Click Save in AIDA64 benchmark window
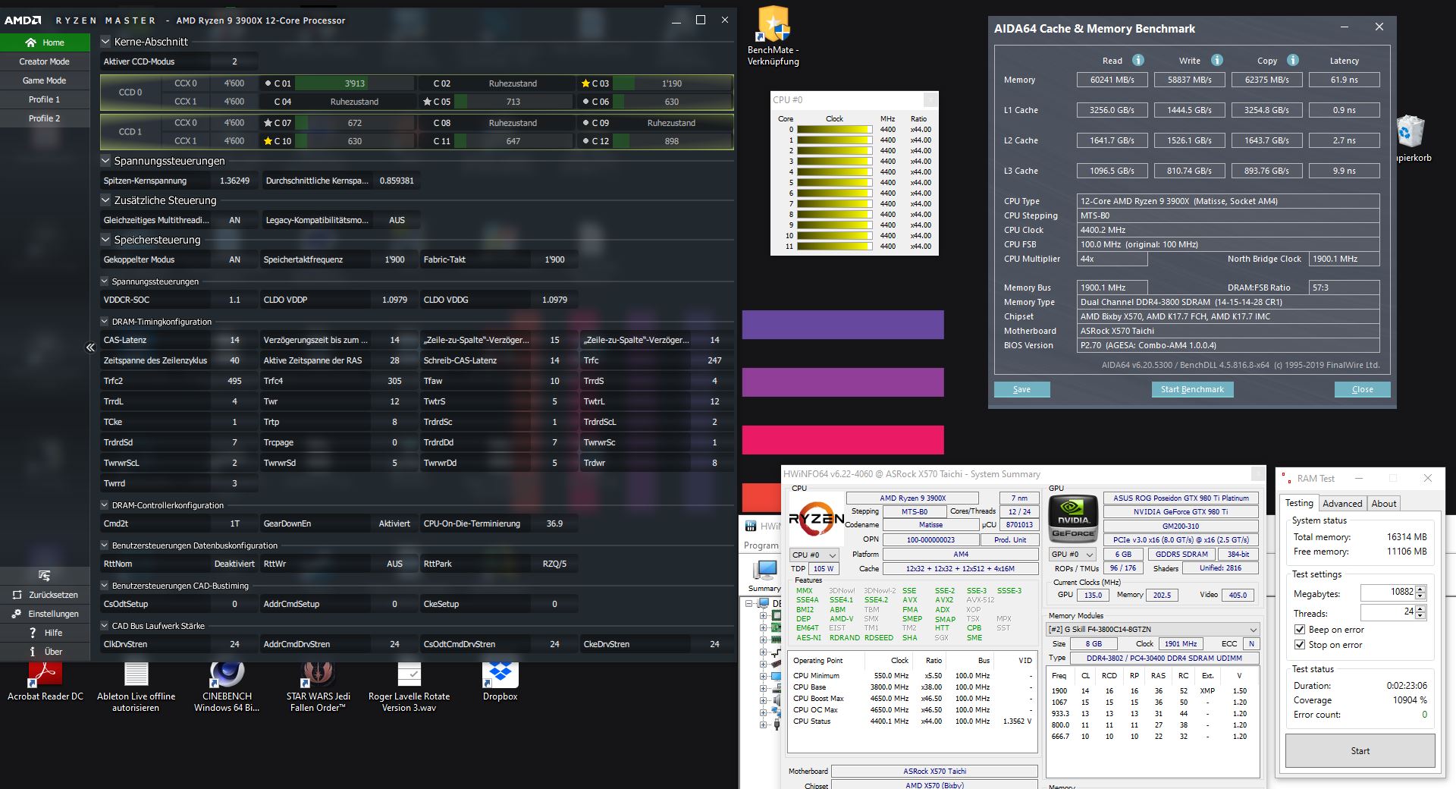Image resolution: width=1456 pixels, height=789 pixels. point(1021,389)
